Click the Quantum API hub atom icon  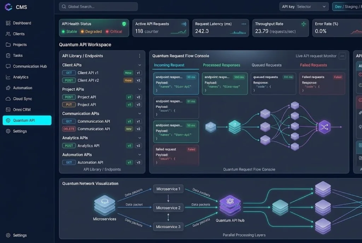tap(230, 201)
